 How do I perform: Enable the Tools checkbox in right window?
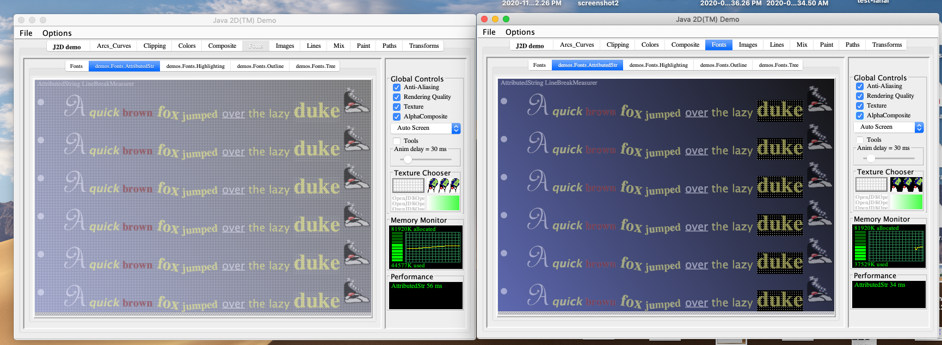[x=860, y=140]
